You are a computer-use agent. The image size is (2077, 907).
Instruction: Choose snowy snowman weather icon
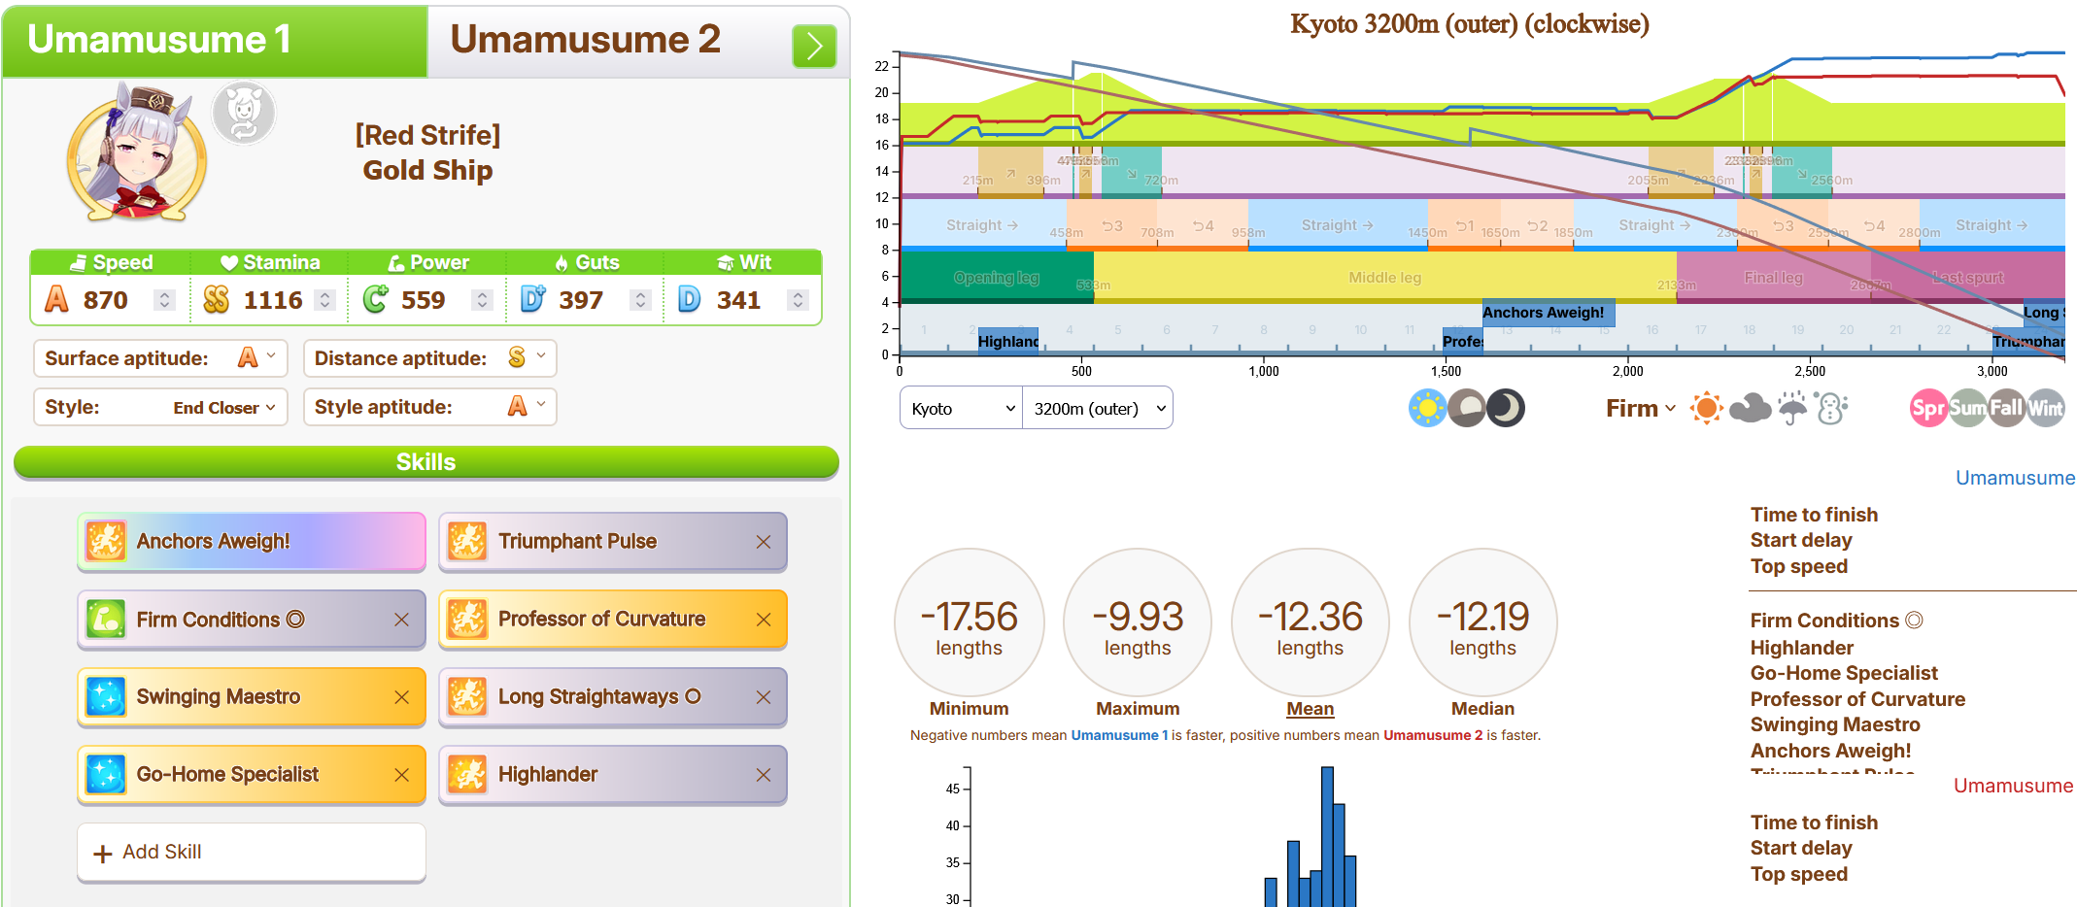pyautogui.click(x=1831, y=409)
